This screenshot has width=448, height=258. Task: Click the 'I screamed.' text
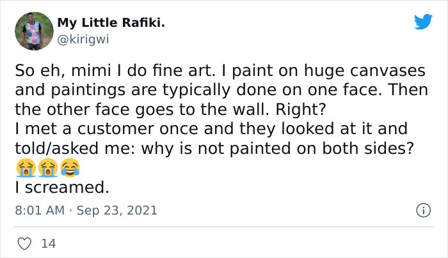[x=62, y=188]
